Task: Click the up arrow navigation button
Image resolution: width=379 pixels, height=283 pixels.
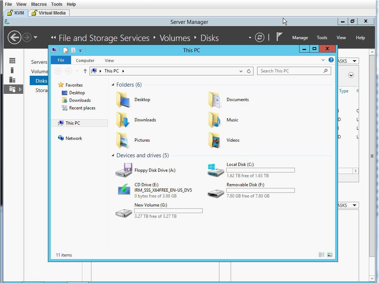Action: click(x=85, y=71)
